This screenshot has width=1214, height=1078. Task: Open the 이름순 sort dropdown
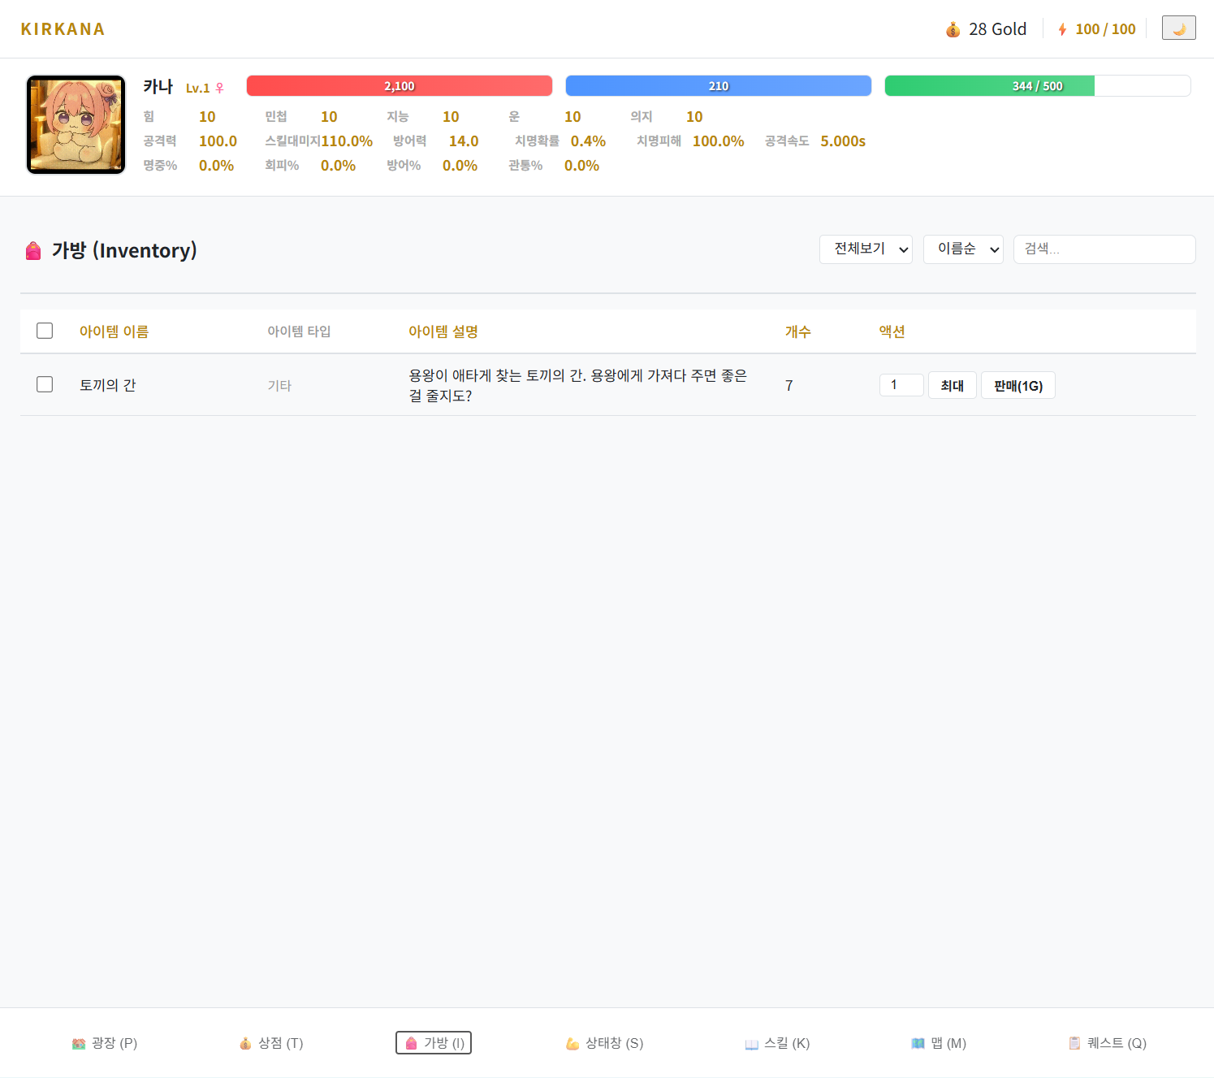tap(963, 249)
